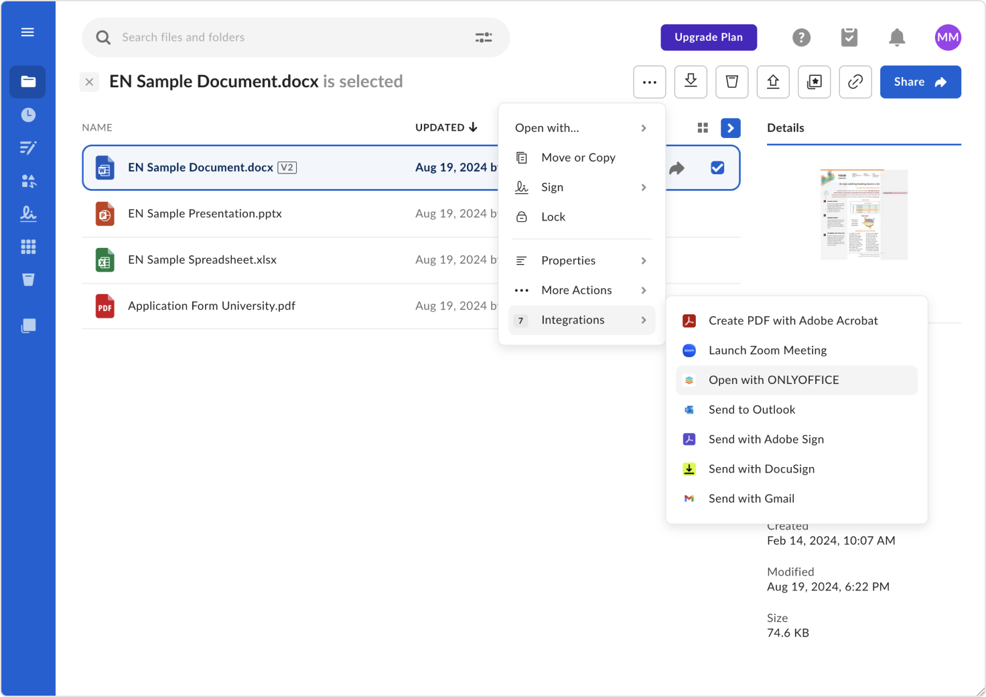Click the trash delete icon in the toolbar
The height and width of the screenshot is (697, 986).
click(732, 82)
